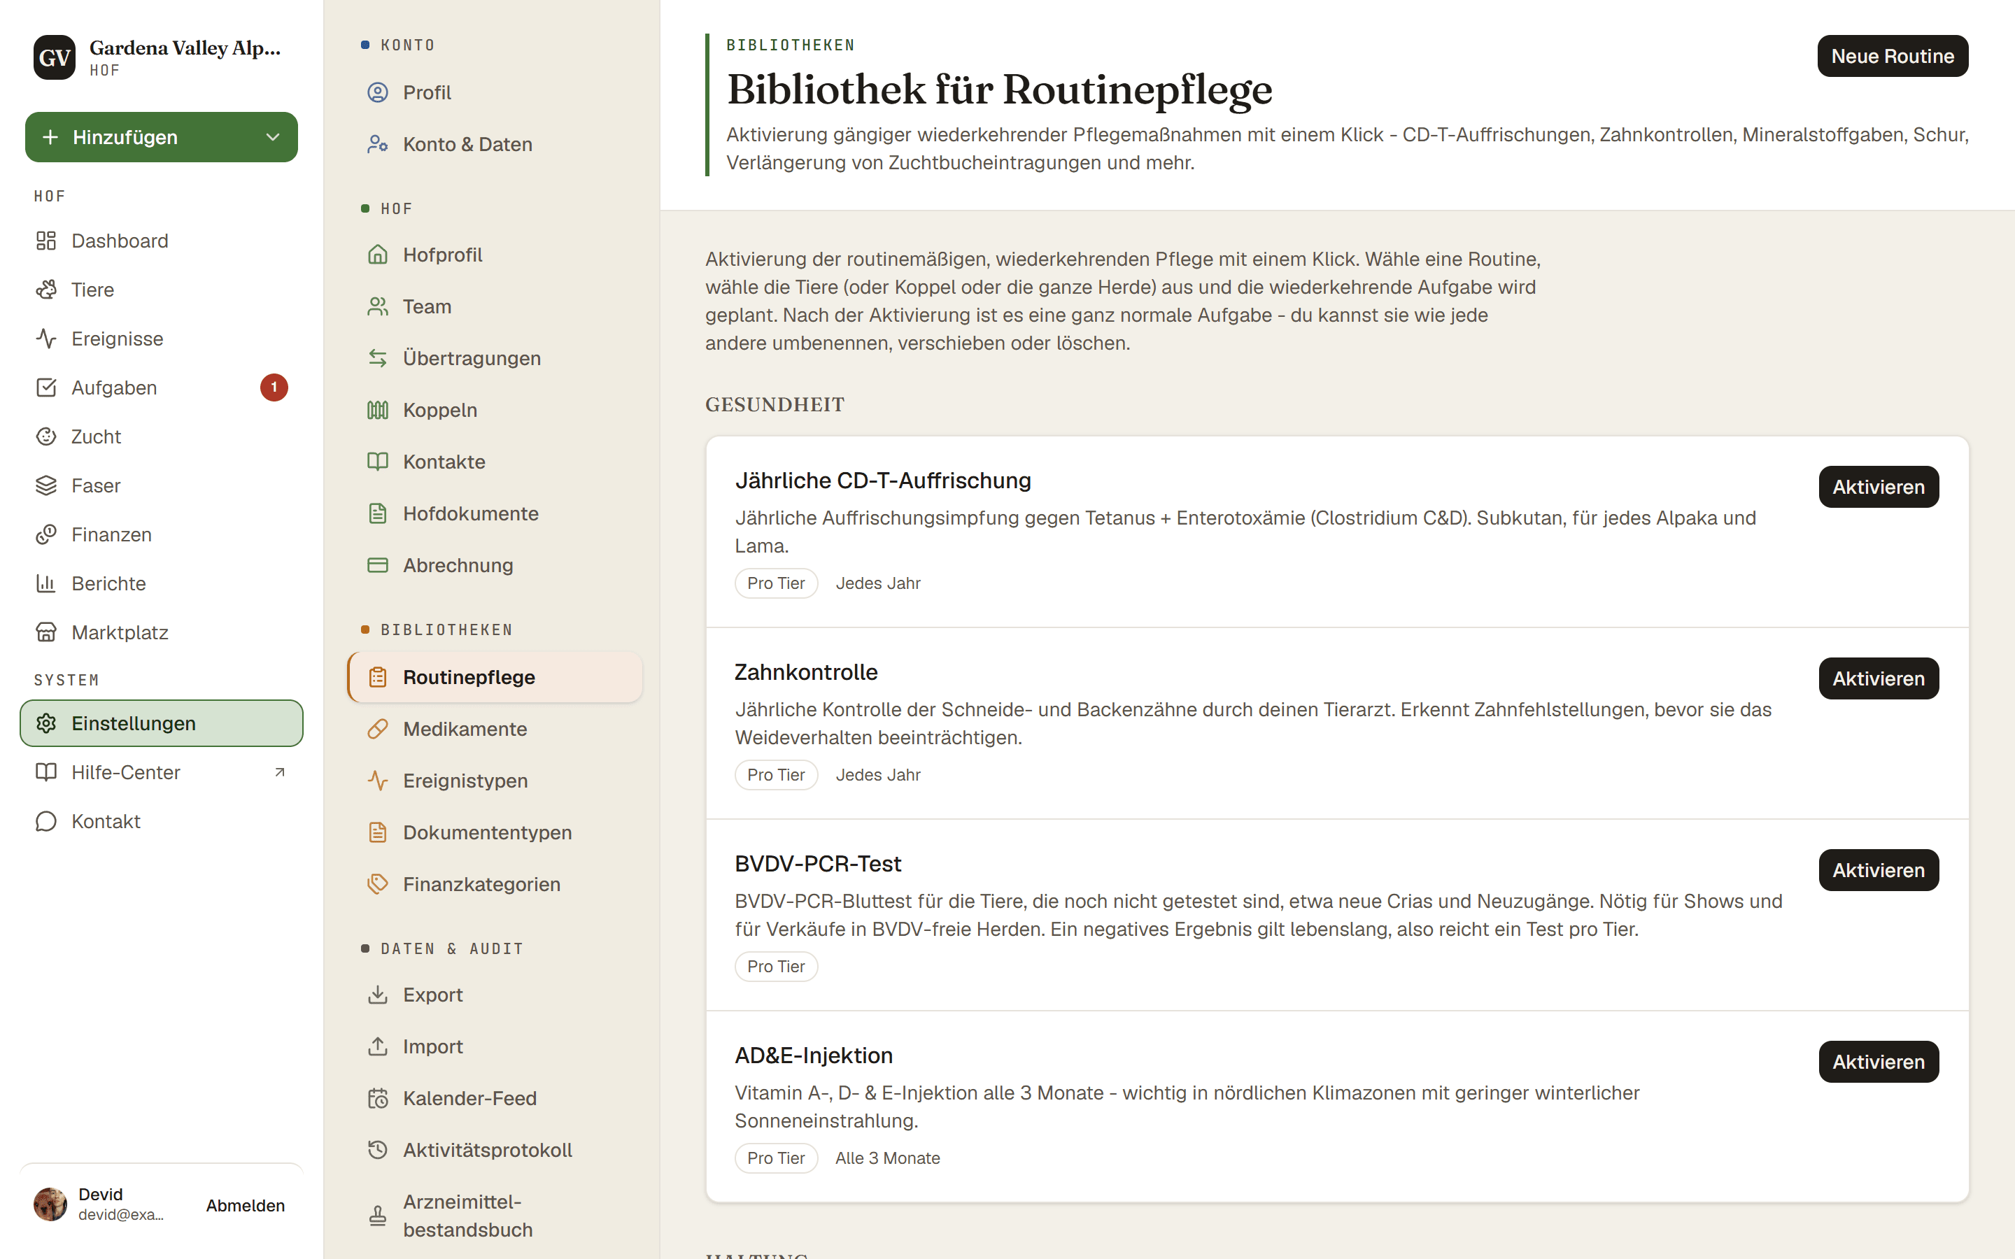Image resolution: width=2015 pixels, height=1259 pixels.
Task: Expand the Hinzufügen dropdown chevron
Action: click(272, 137)
